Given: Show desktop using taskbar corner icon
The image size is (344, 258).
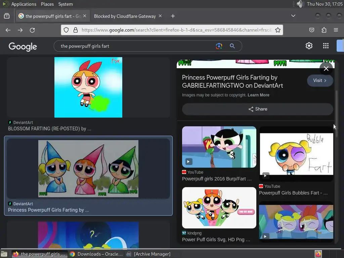Looking at the screenshot, I should coord(4,254).
